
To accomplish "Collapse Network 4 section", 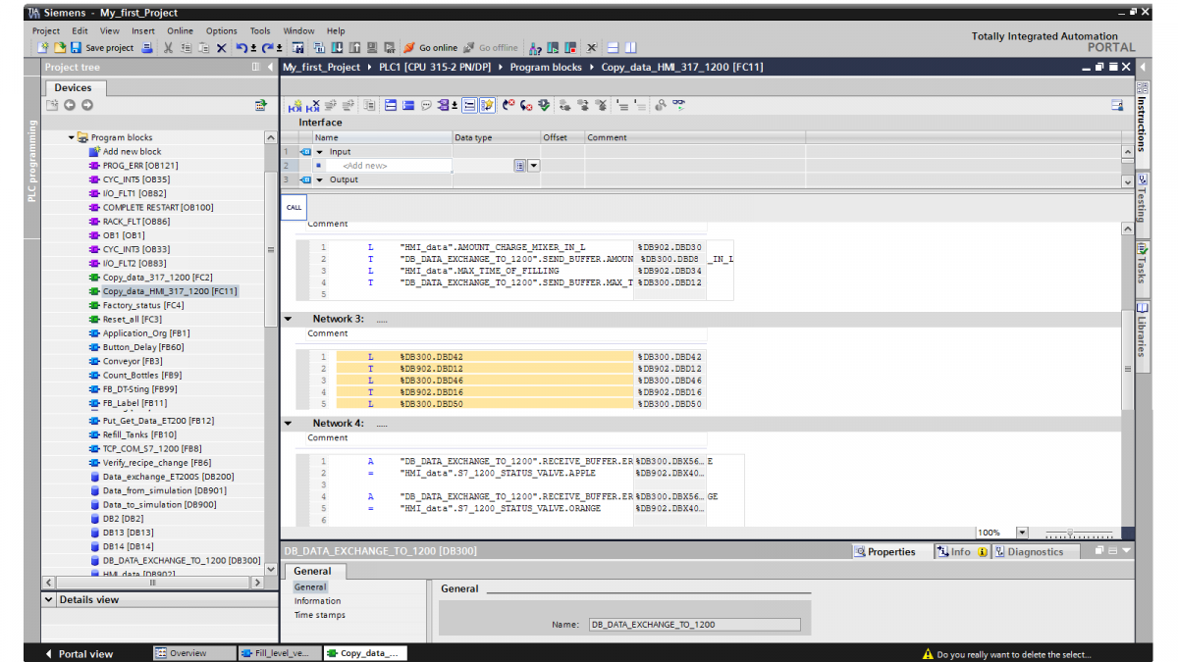I will point(289,424).
